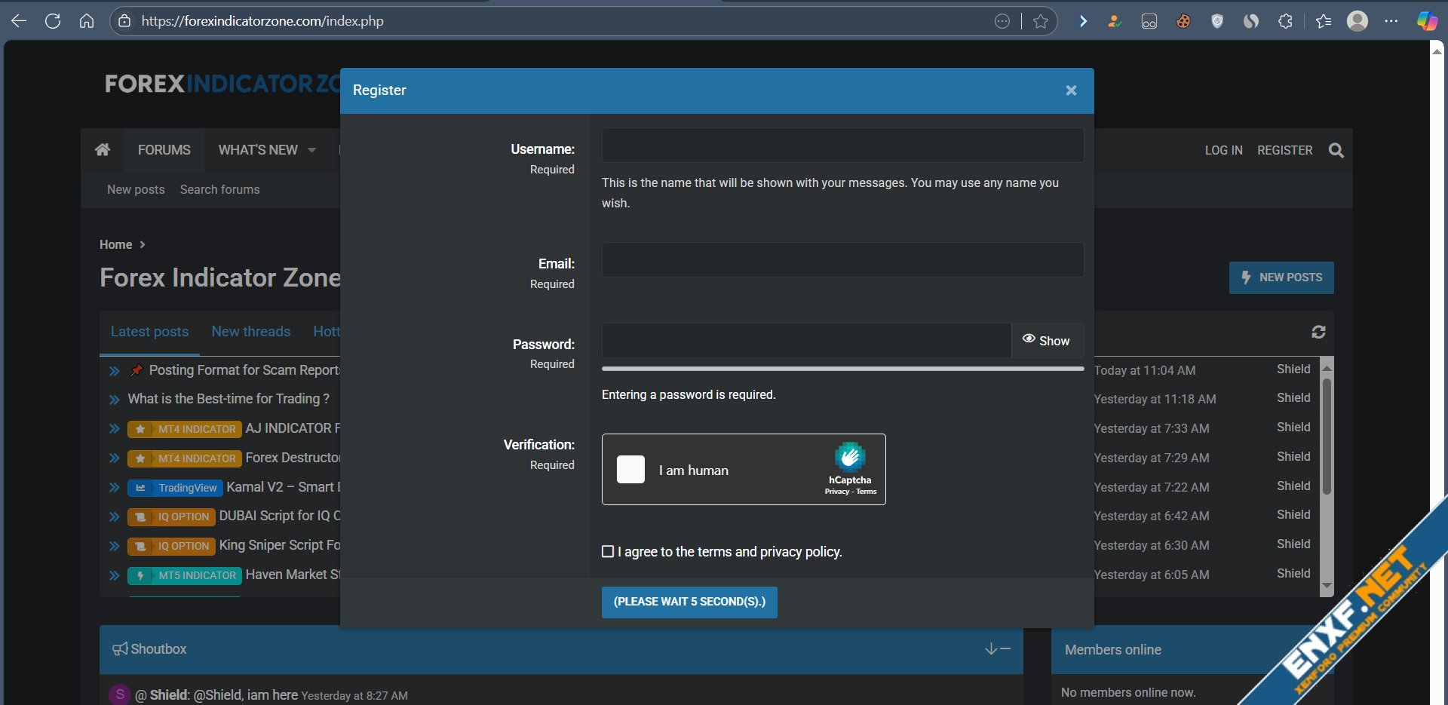Tick the agree to terms checkbox
This screenshot has height=705, width=1448.
[x=608, y=551]
